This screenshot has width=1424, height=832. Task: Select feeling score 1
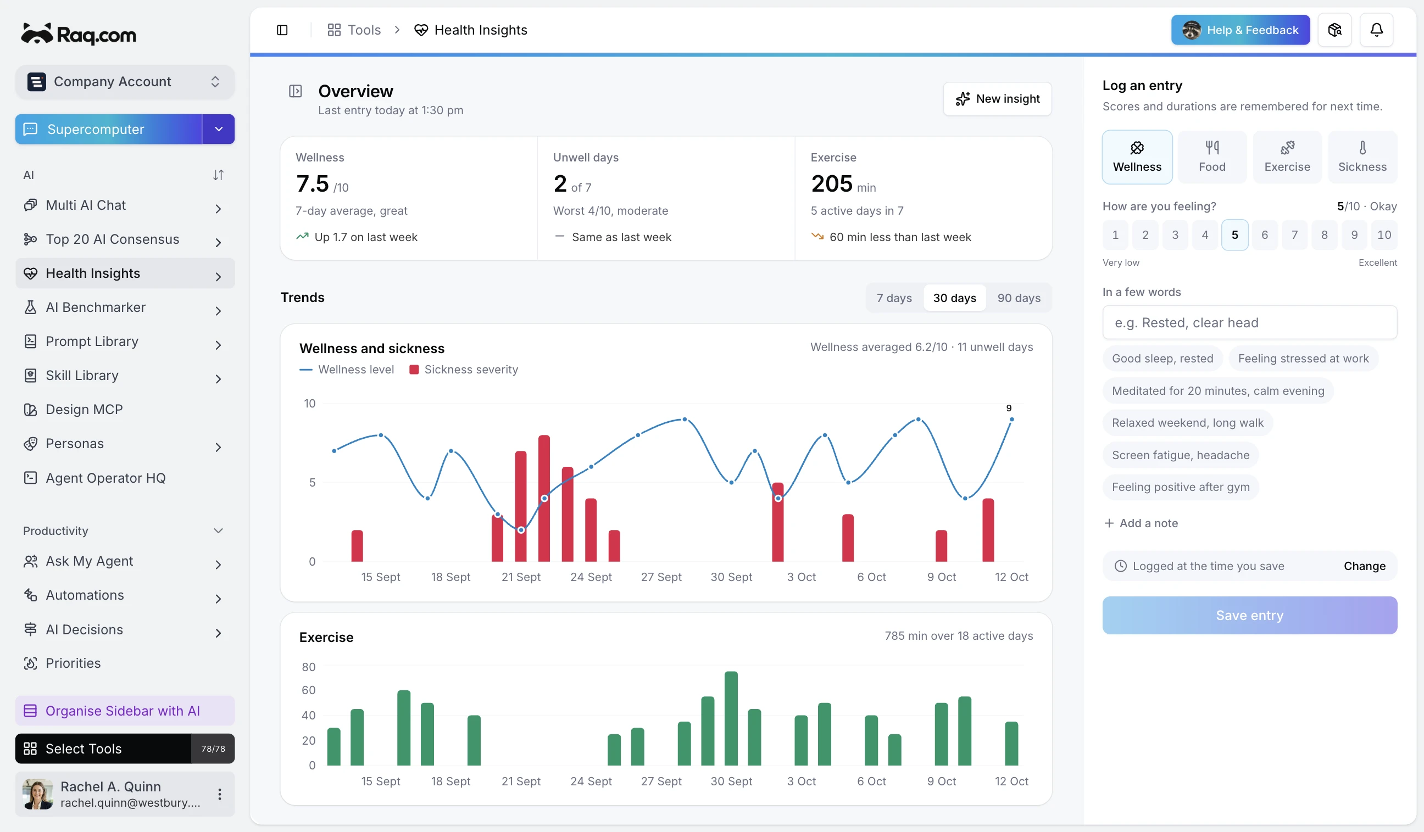[x=1115, y=235]
